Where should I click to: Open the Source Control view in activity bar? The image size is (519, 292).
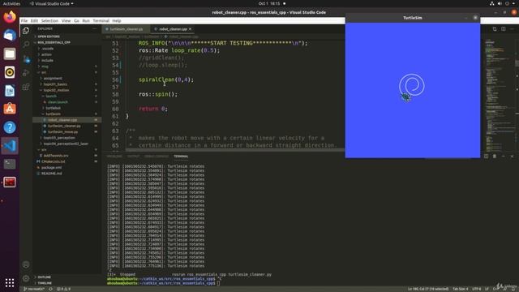(26, 59)
